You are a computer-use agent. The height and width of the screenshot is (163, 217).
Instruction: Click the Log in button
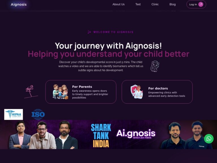tap(196, 5)
